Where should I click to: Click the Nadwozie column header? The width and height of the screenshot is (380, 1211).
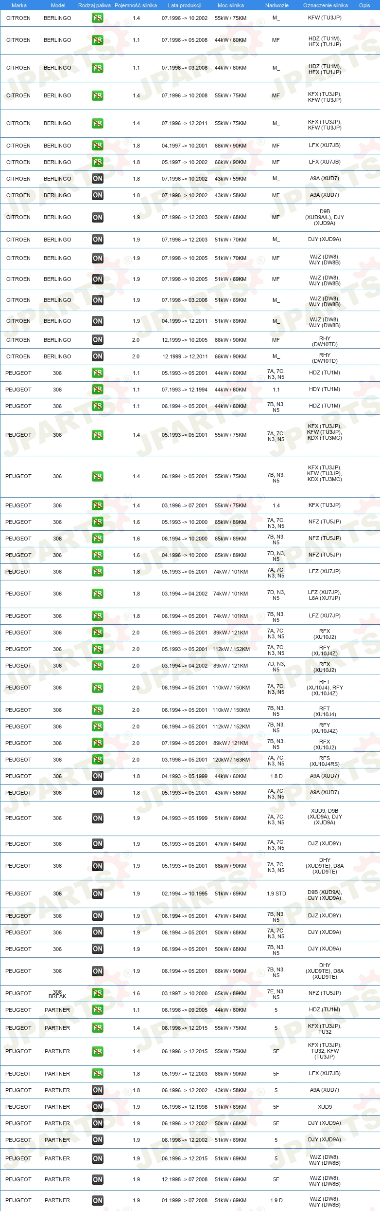[x=276, y=5]
